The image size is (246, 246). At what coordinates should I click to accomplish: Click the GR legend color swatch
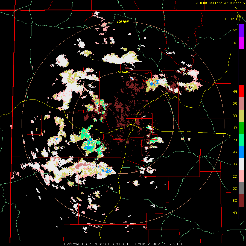tap(241, 104)
